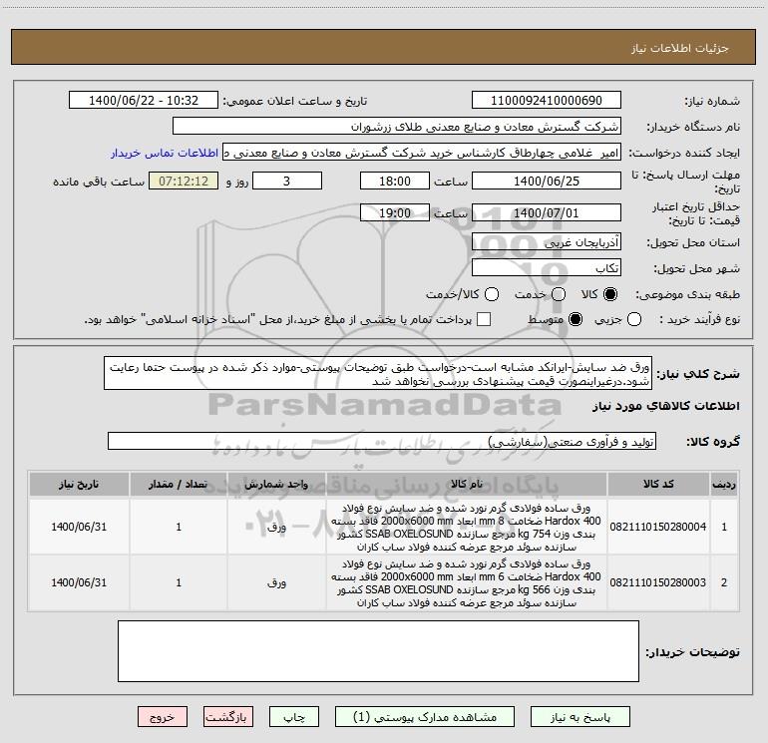Click the 'تاریخ نیاز' column header
This screenshot has height=743, width=768.
(x=79, y=484)
